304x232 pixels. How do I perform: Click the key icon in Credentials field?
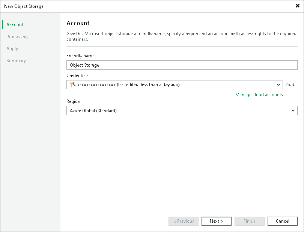[x=72, y=84]
